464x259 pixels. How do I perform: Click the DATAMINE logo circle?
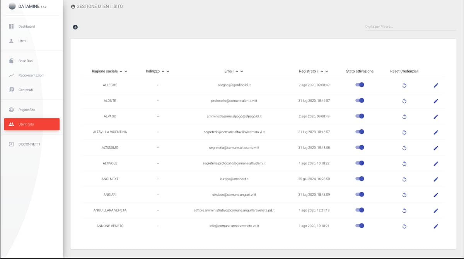[12, 6]
